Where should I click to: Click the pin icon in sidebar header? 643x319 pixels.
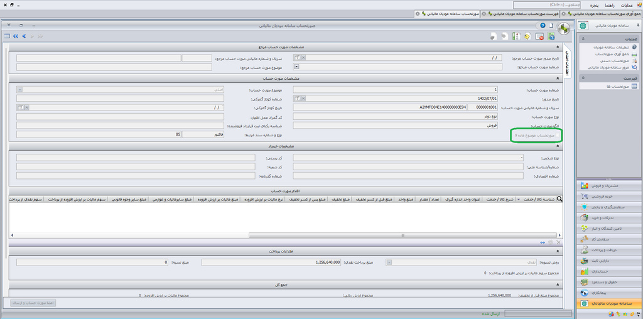637,25
